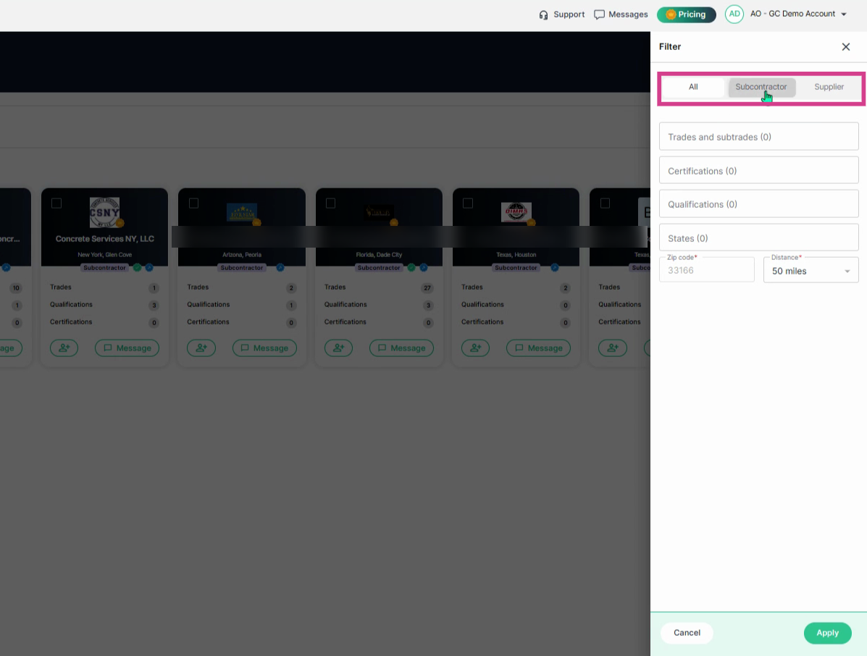Viewport: 867px width, 656px height.
Task: Click the Cancel button
Action: coord(687,633)
